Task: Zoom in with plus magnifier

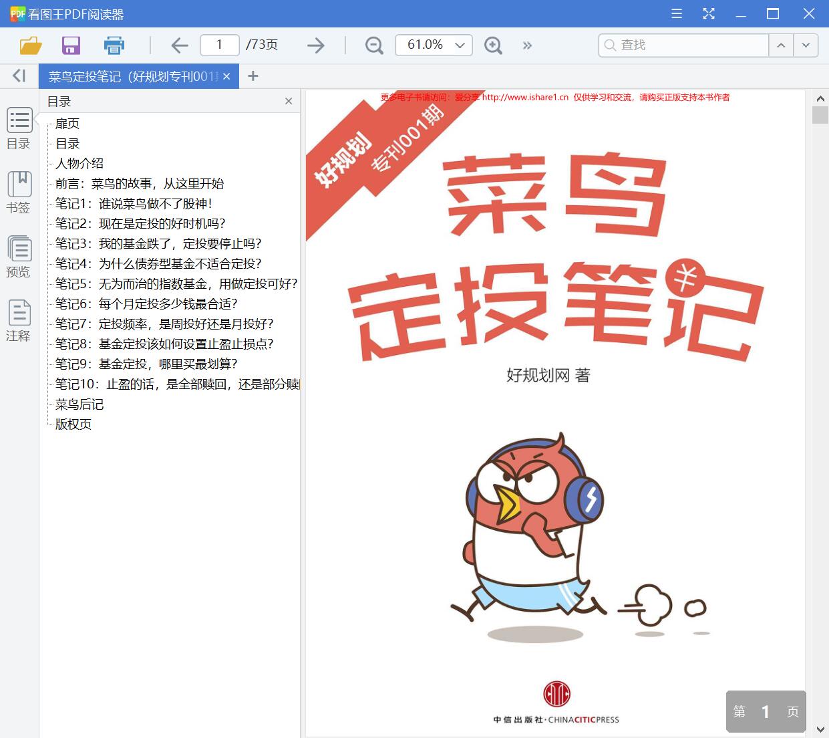Action: click(493, 45)
